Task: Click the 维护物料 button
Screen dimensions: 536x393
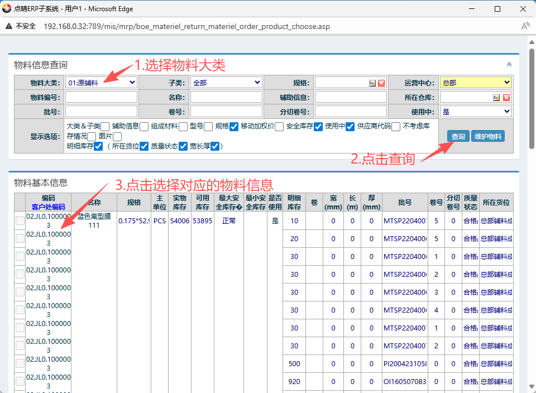Action: click(x=488, y=137)
